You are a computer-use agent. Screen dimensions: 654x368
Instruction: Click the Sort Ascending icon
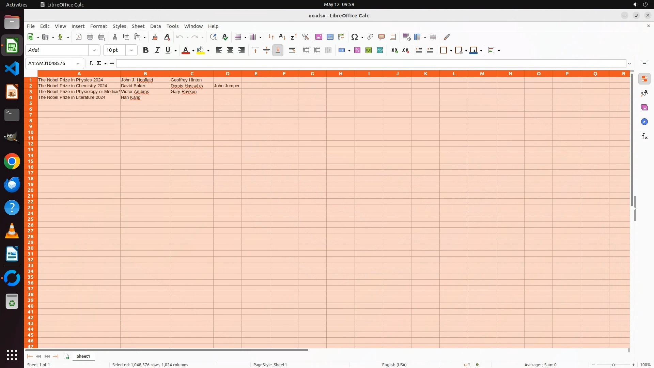[282, 37]
